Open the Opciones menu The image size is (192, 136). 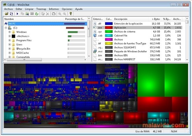pos(67,9)
